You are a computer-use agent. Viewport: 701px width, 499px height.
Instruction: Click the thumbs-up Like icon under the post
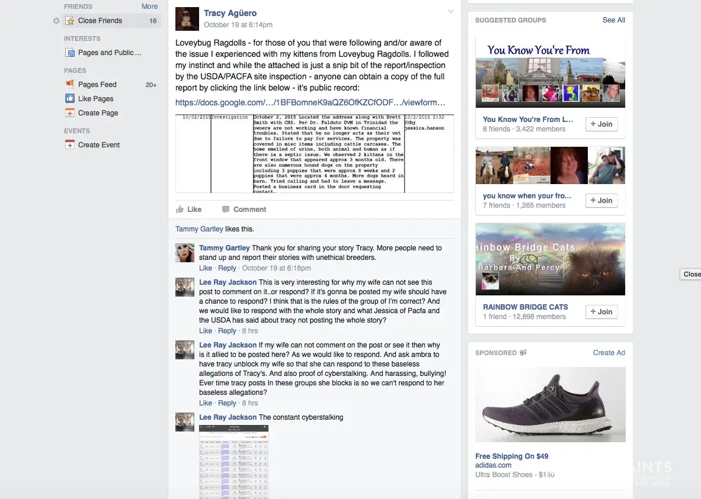180,209
